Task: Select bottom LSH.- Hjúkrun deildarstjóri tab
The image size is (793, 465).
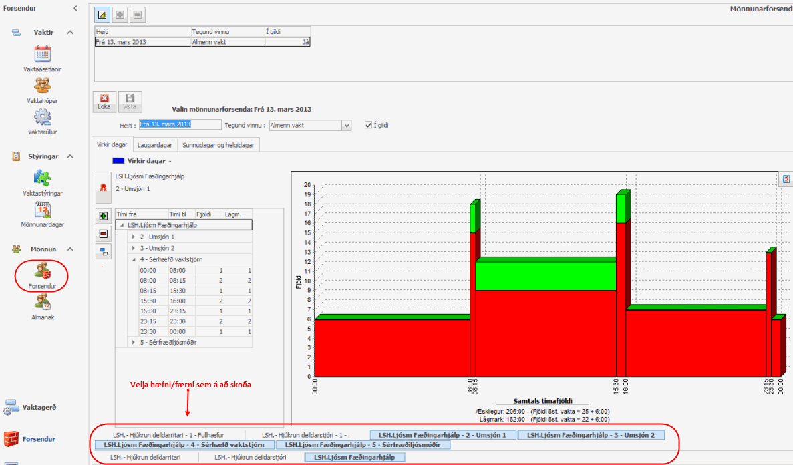Action: click(x=251, y=458)
